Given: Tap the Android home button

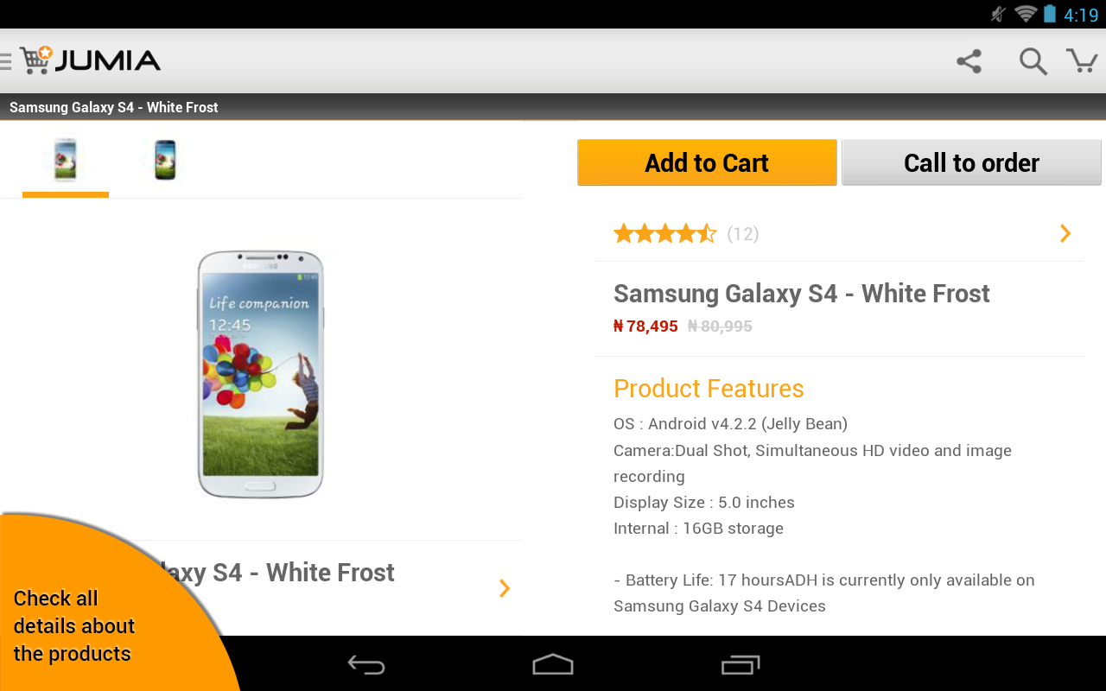Looking at the screenshot, I should tap(553, 664).
